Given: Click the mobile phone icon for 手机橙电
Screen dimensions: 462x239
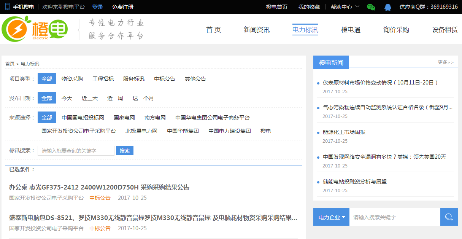Looking at the screenshot, I should pyautogui.click(x=7, y=7).
